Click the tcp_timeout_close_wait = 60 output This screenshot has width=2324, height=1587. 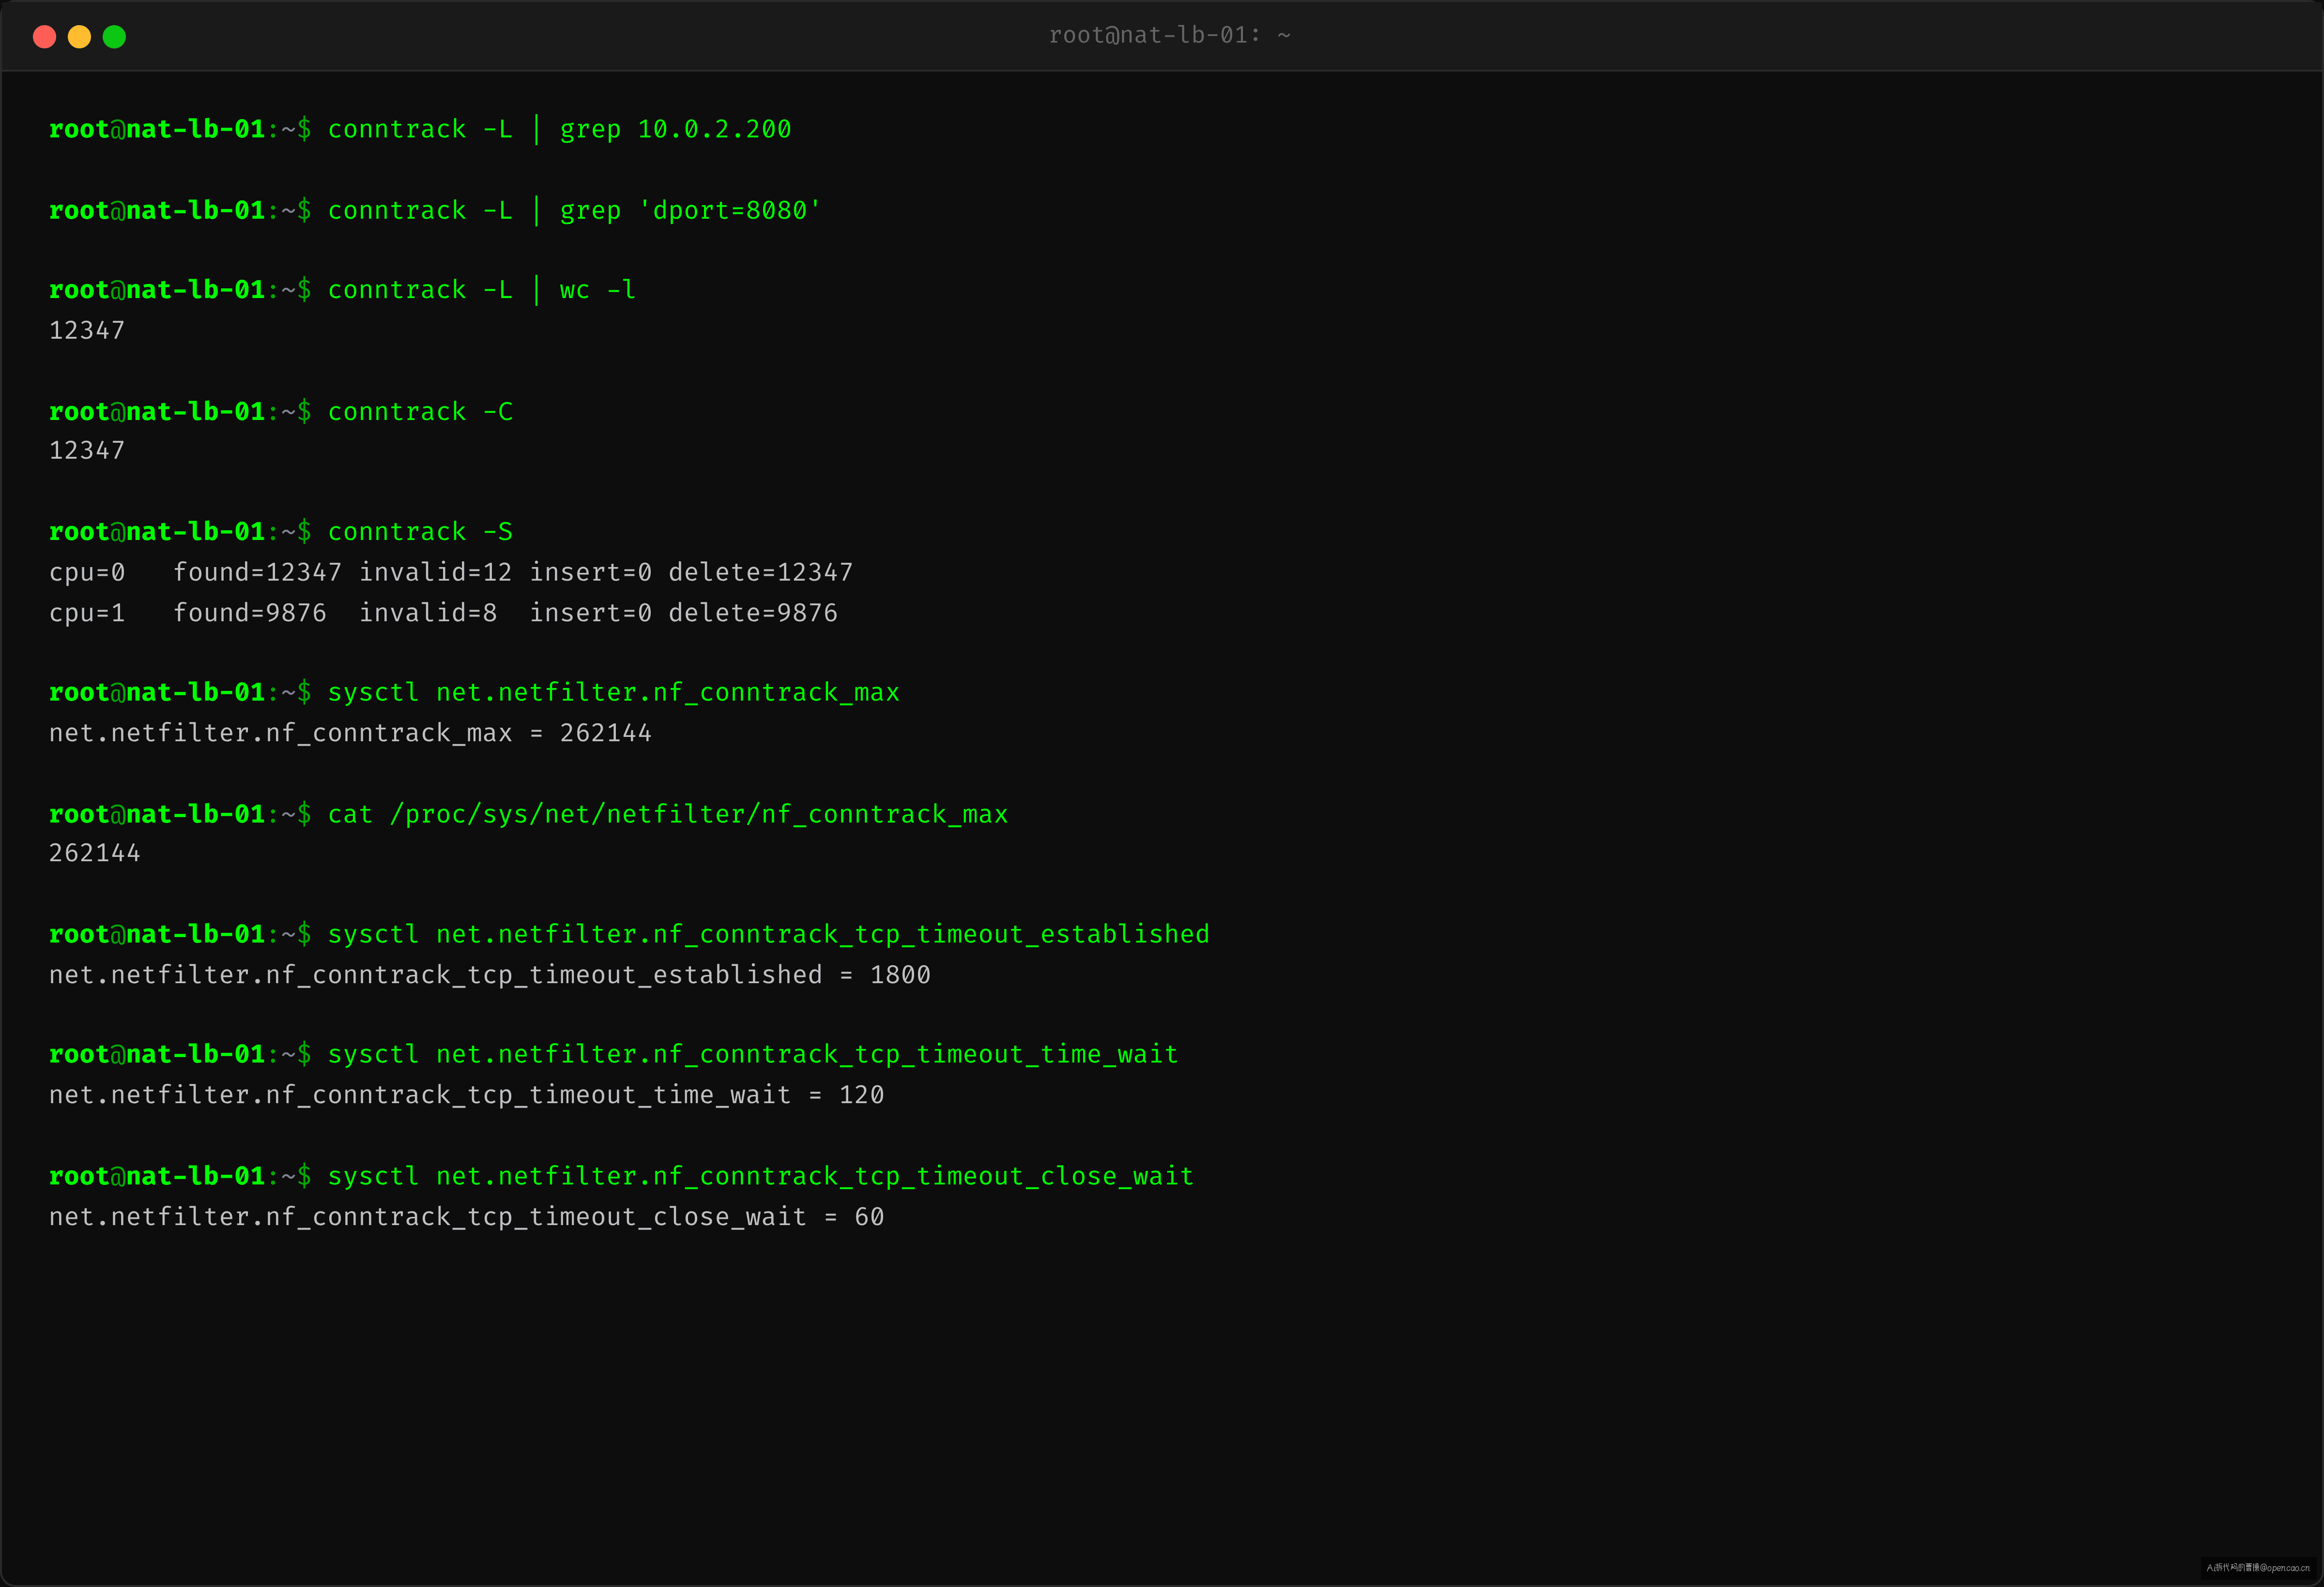(x=467, y=1217)
